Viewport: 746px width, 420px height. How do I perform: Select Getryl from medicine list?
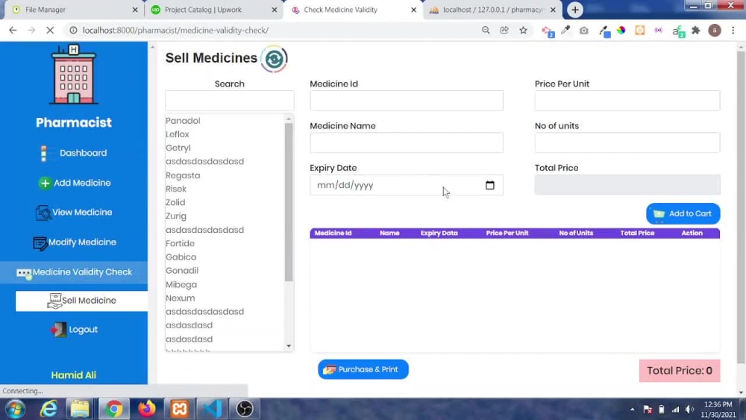[178, 148]
